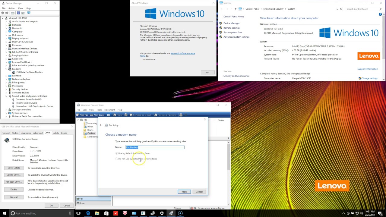Expand the Disk drives node
Viewport: 386px width, 217px height.
(6, 35)
